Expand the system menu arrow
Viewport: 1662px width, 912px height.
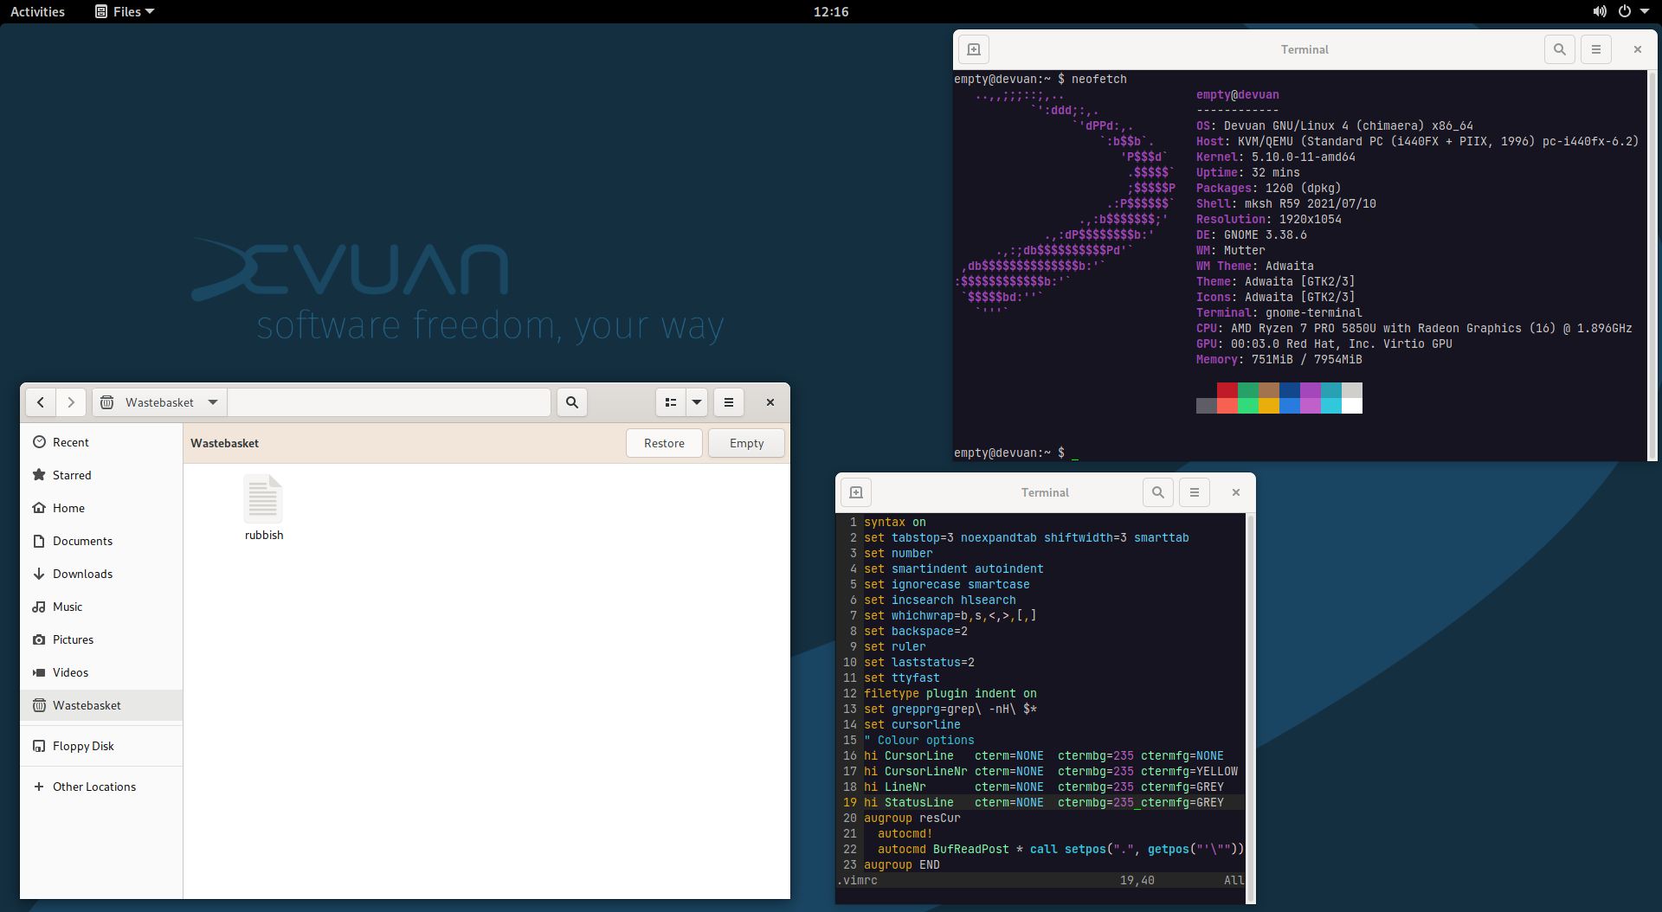click(1644, 11)
